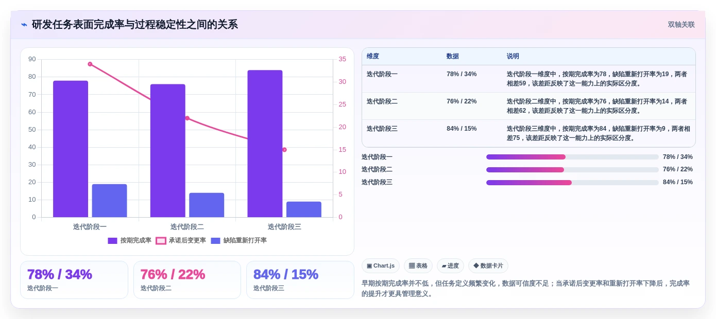Click progress row label 迭代阶段一
Image resolution: width=716 pixels, height=319 pixels.
(377, 157)
